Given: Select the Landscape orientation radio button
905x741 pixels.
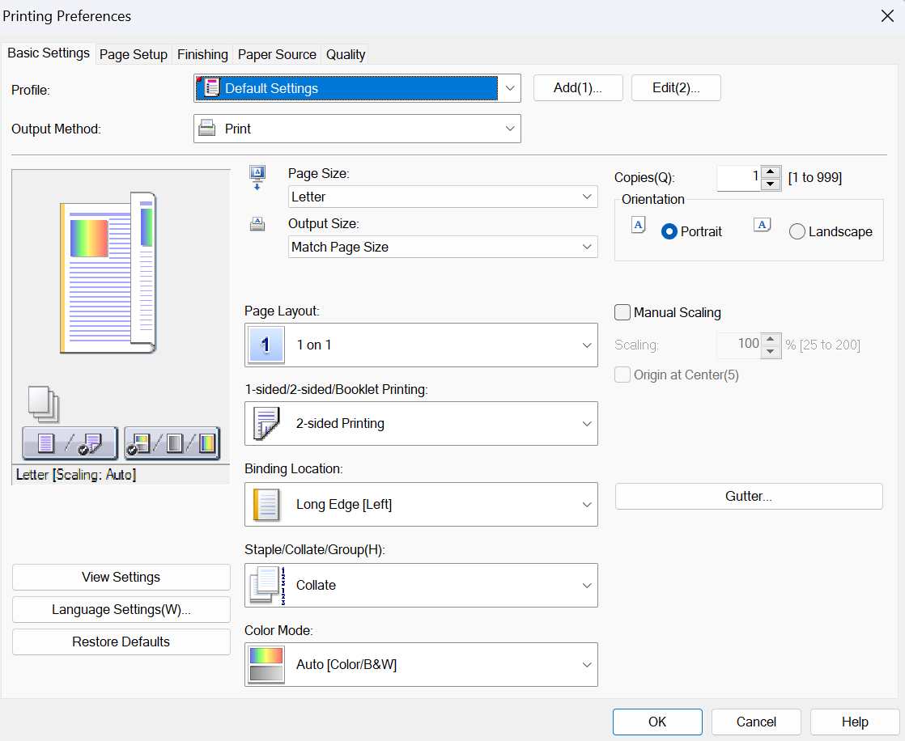Looking at the screenshot, I should pyautogui.click(x=797, y=232).
